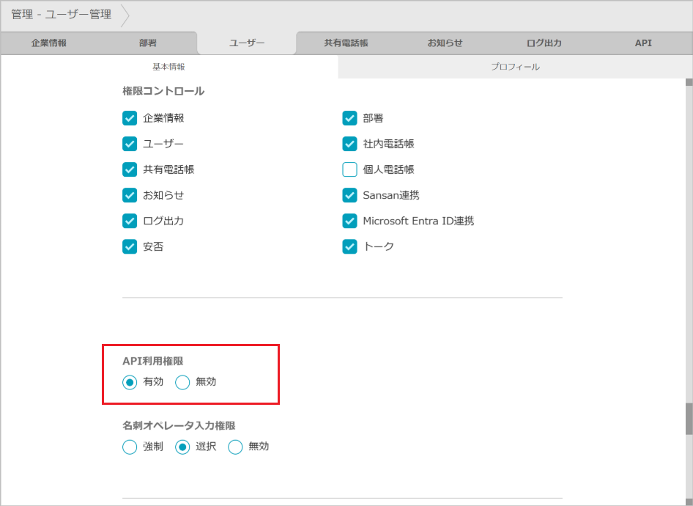The height and width of the screenshot is (506, 693).
Task: Click the vertical scrollbar thumb
Action: 688,418
